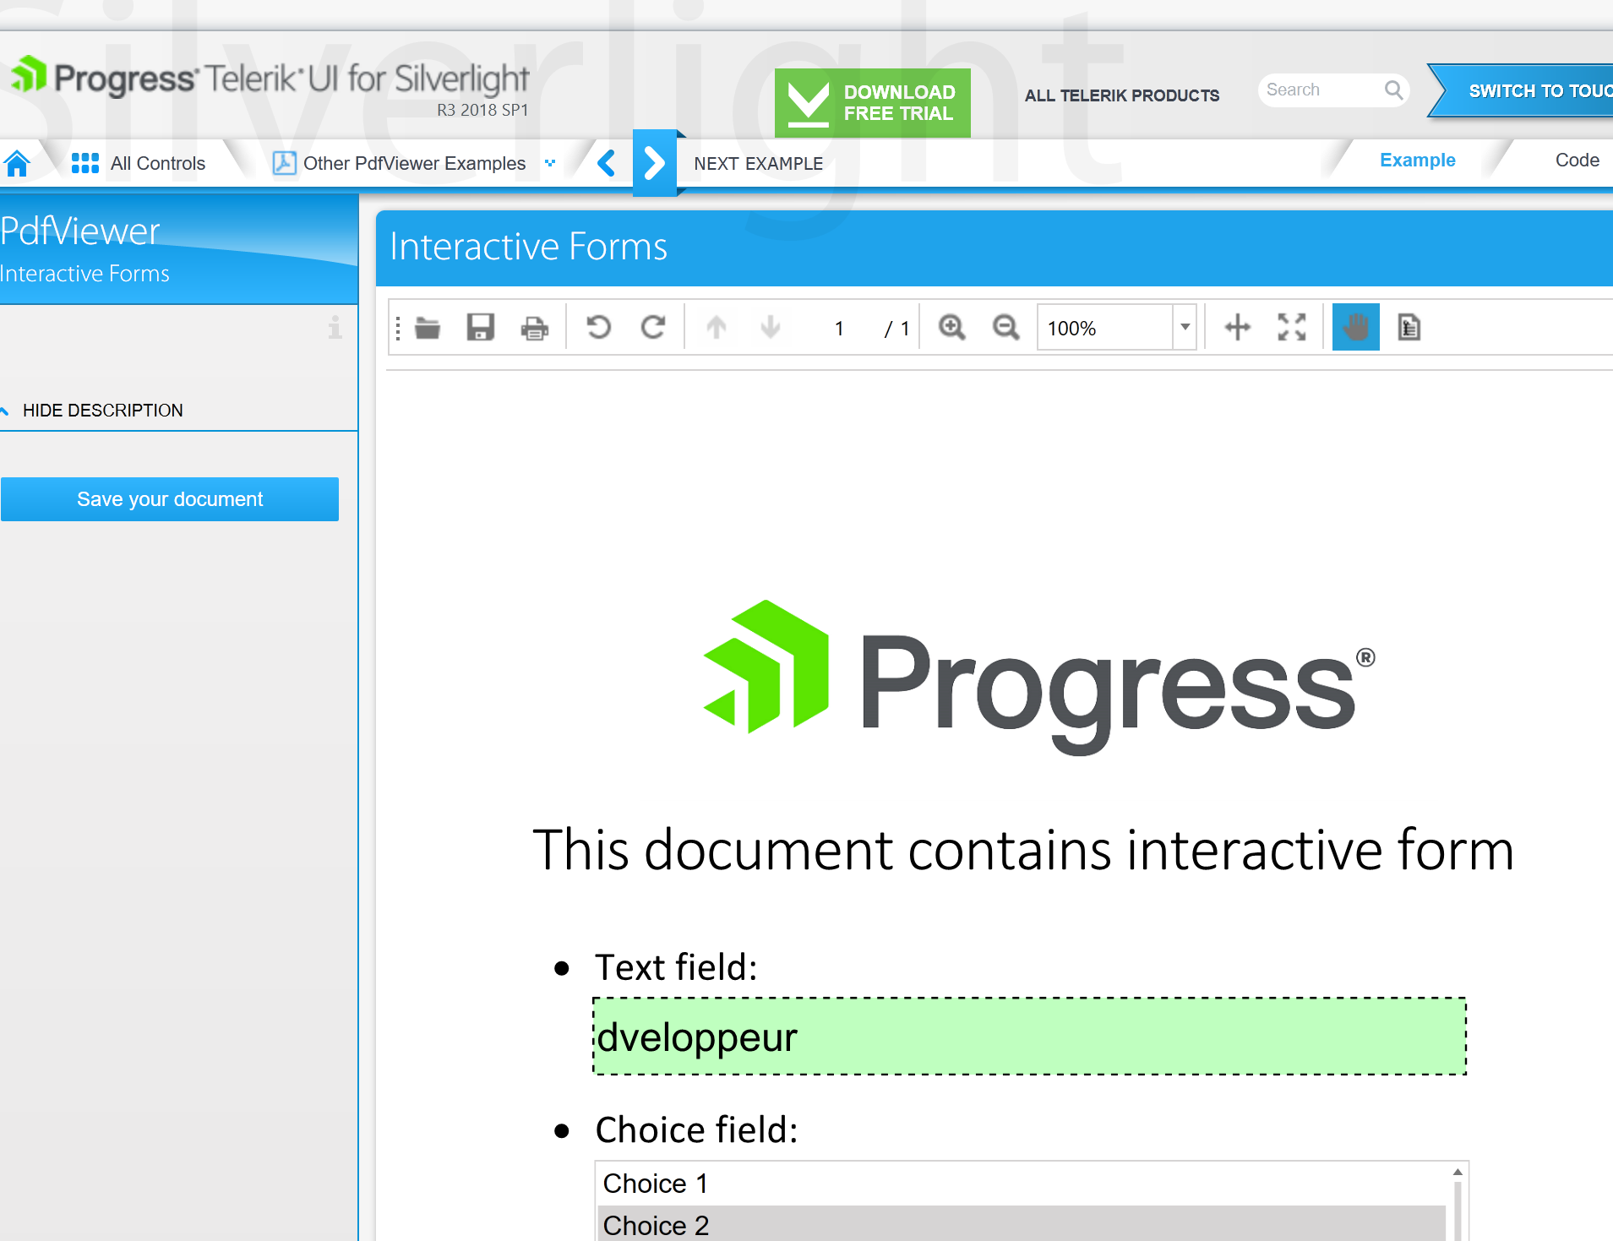Select the fit-to-width cross arrows icon
Screen dimensions: 1613x1241
click(1238, 327)
